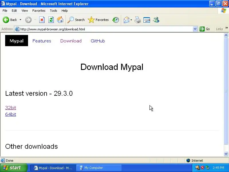Viewport: 229px width, 172px height.
Task: Download the 64bit version link
Action: pyautogui.click(x=11, y=114)
